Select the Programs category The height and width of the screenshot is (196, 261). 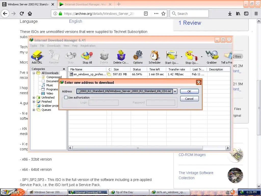click(x=52, y=89)
